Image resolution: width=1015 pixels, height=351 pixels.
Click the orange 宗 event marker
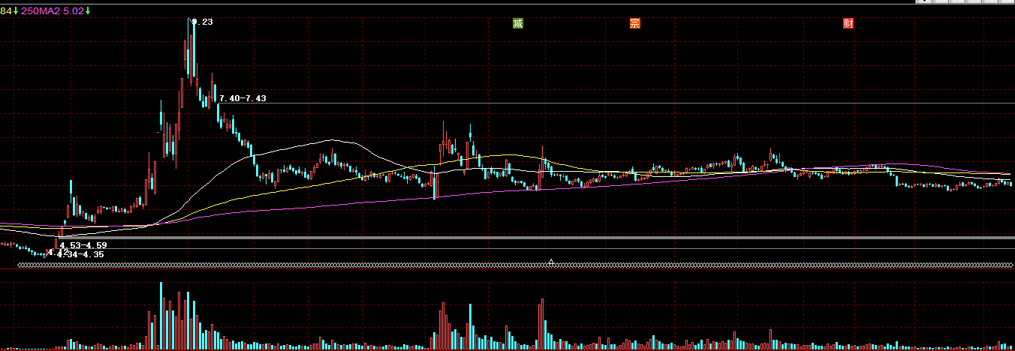click(635, 23)
